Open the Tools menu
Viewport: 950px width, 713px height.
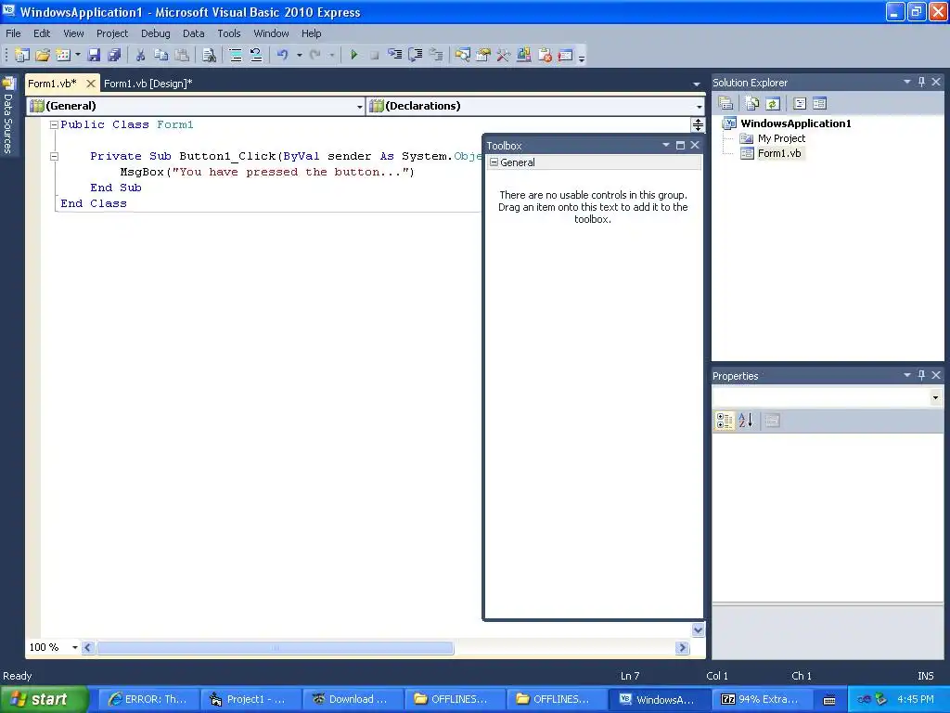click(229, 33)
